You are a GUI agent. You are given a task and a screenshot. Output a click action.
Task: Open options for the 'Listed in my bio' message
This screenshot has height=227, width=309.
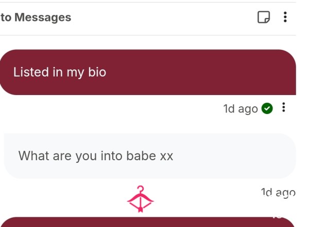[x=284, y=107]
